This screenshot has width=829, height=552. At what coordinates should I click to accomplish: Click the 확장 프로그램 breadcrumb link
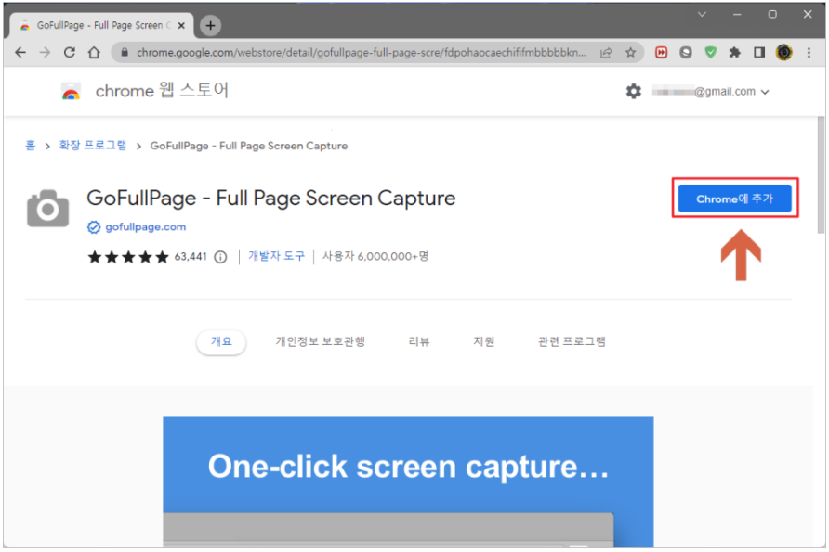[93, 145]
